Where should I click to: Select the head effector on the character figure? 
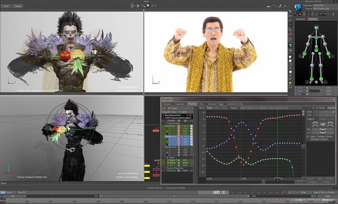[316, 28]
